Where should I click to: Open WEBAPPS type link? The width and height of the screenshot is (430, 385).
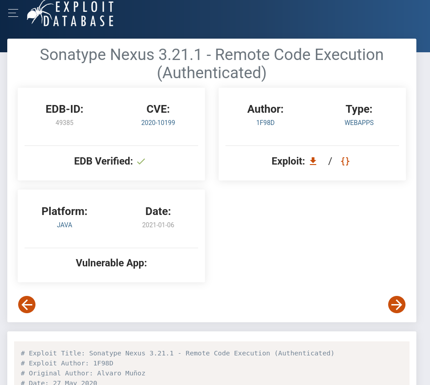359,123
